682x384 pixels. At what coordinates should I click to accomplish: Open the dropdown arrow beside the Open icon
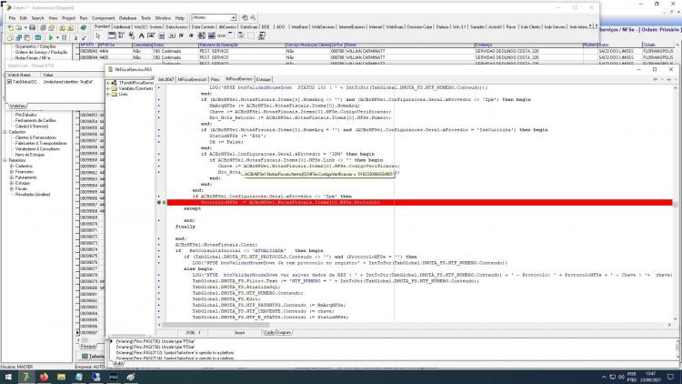click(x=25, y=28)
